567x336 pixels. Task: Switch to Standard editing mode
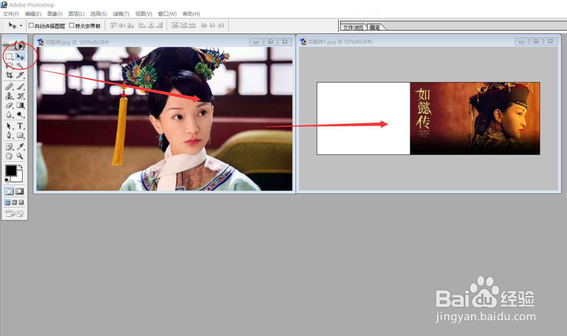(9, 191)
